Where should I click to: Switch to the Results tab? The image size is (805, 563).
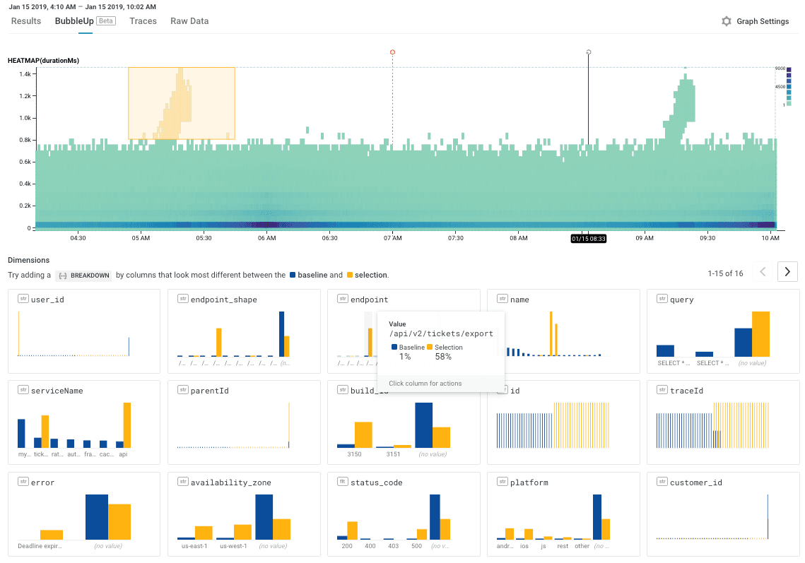pos(26,21)
